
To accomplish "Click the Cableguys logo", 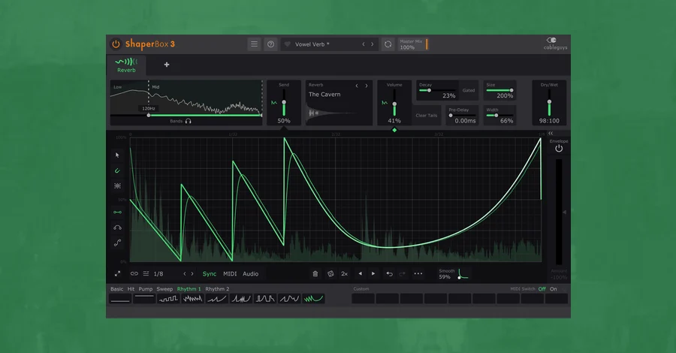I will point(555,44).
